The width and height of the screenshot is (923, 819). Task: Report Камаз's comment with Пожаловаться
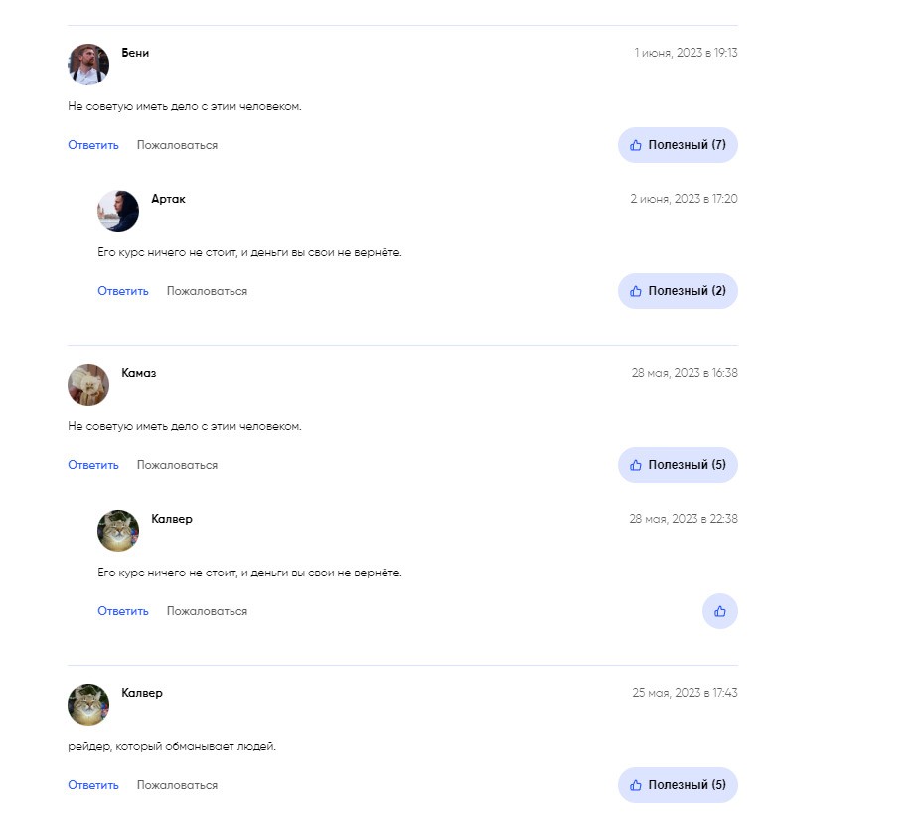[177, 465]
